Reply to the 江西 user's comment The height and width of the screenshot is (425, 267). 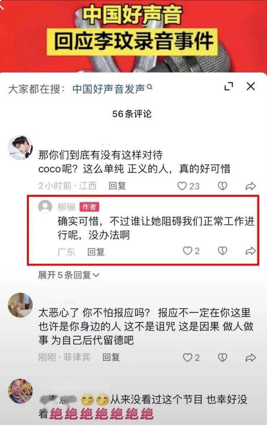[117, 186]
